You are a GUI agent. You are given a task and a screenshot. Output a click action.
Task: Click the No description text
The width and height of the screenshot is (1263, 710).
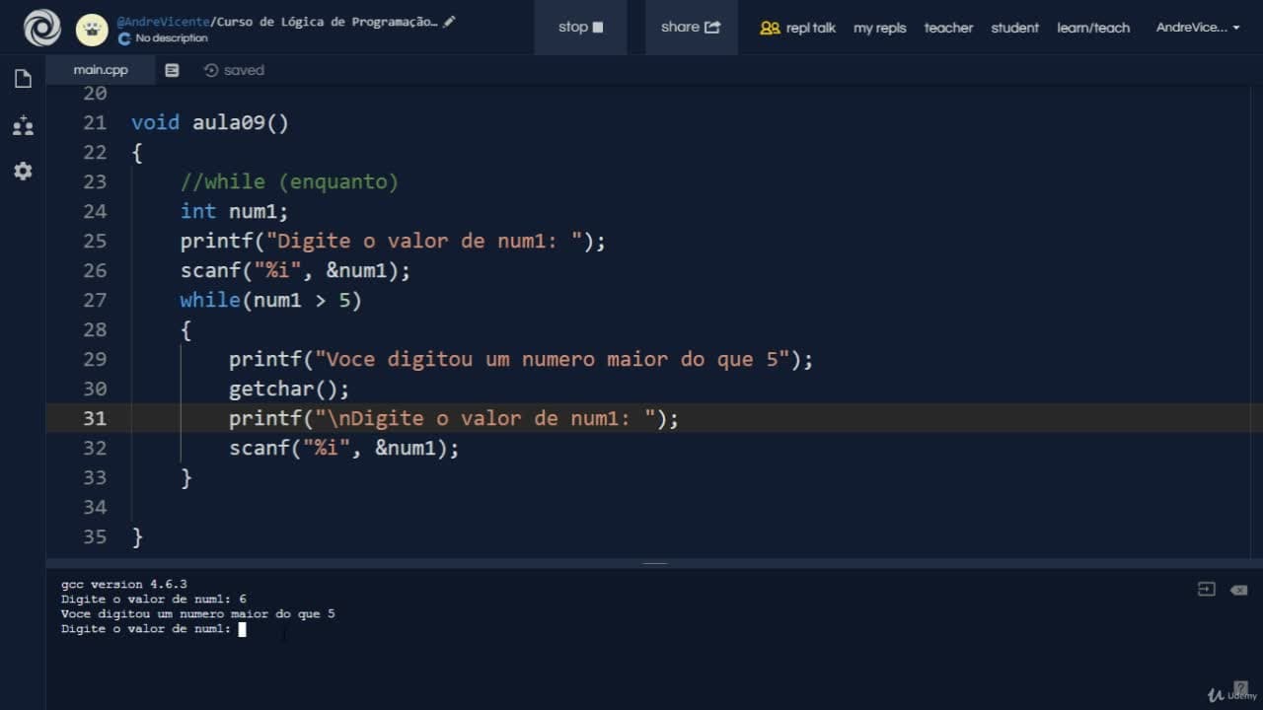(171, 38)
